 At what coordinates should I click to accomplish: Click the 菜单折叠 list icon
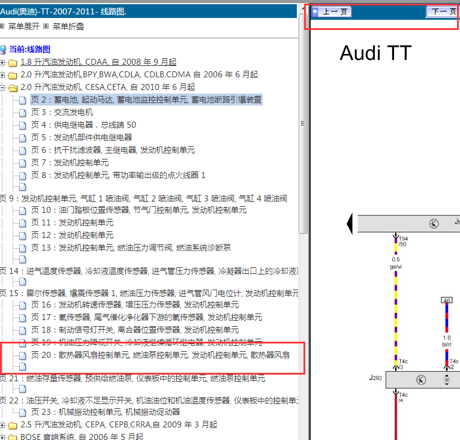pos(46,26)
